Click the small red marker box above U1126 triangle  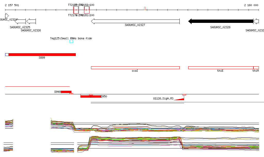(x=184, y=95)
